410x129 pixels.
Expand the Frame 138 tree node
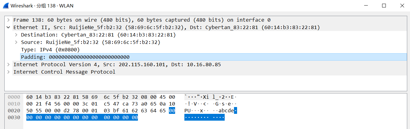[x=8, y=20]
